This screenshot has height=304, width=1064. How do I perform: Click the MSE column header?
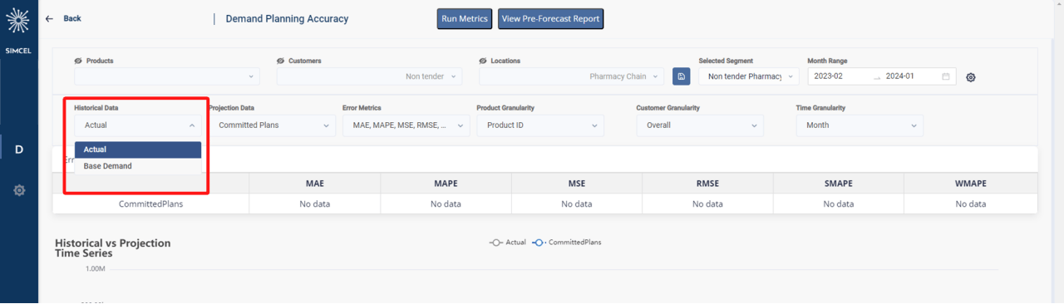pos(577,184)
